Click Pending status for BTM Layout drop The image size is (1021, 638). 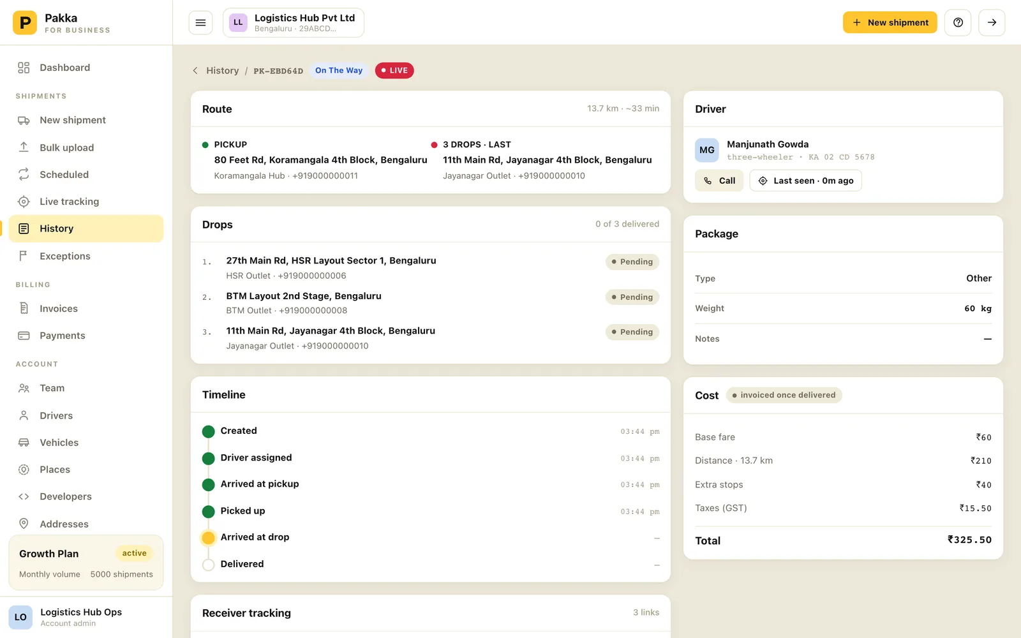tap(632, 297)
